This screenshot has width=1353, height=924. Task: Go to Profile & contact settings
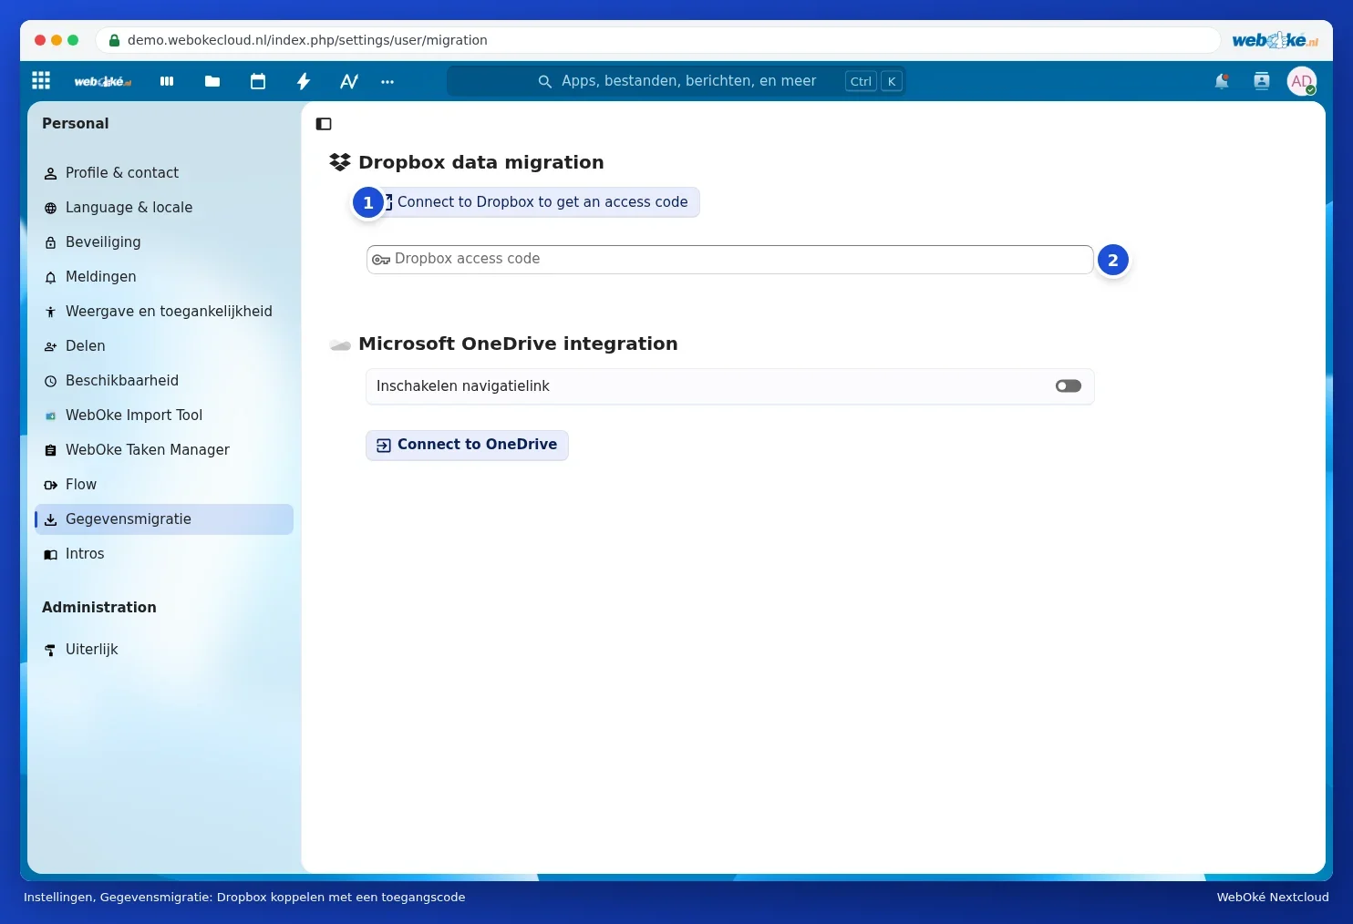(x=164, y=173)
